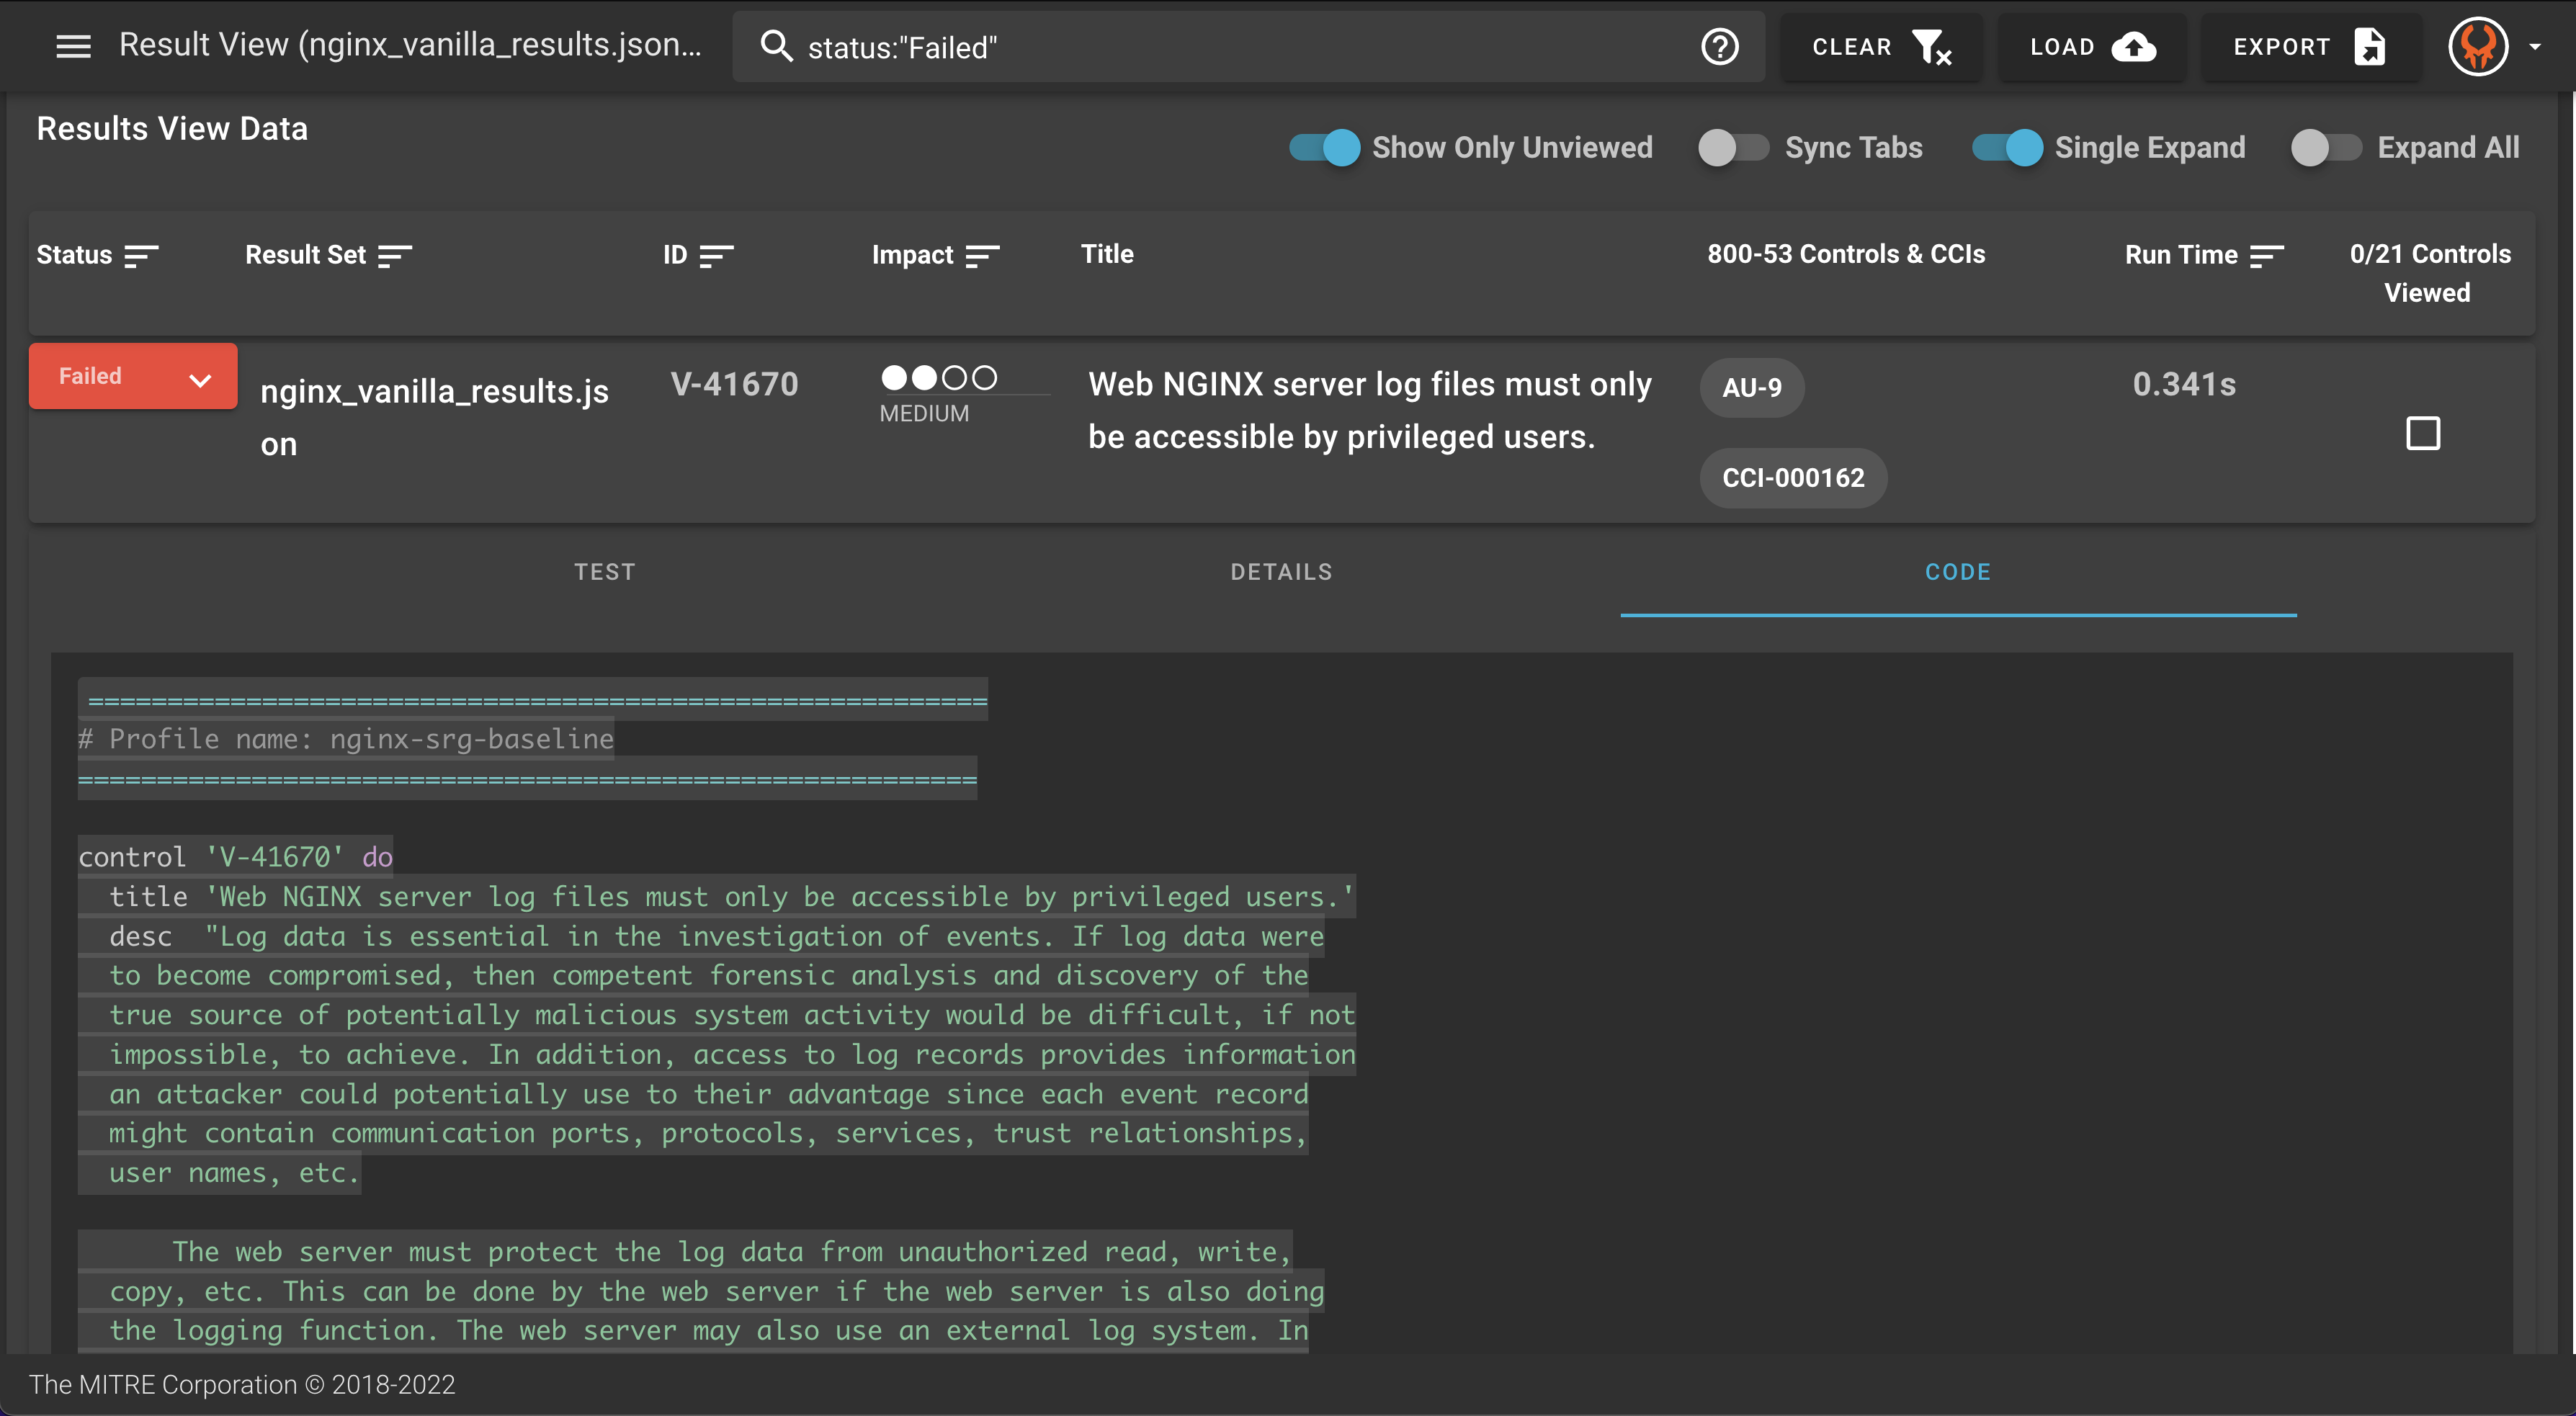The image size is (2576, 1416).
Task: Click the status:"Failed" search field
Action: click(x=1200, y=47)
